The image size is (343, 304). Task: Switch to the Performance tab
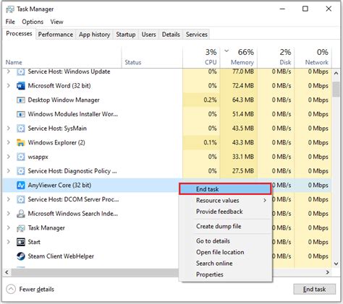coord(56,35)
